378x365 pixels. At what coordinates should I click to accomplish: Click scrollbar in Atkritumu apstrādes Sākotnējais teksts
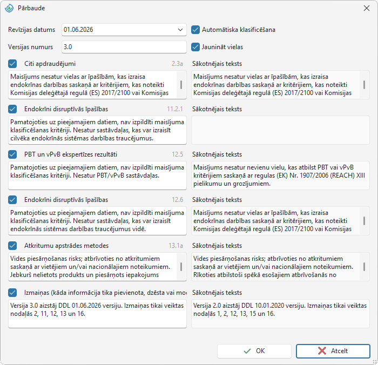[x=364, y=267]
